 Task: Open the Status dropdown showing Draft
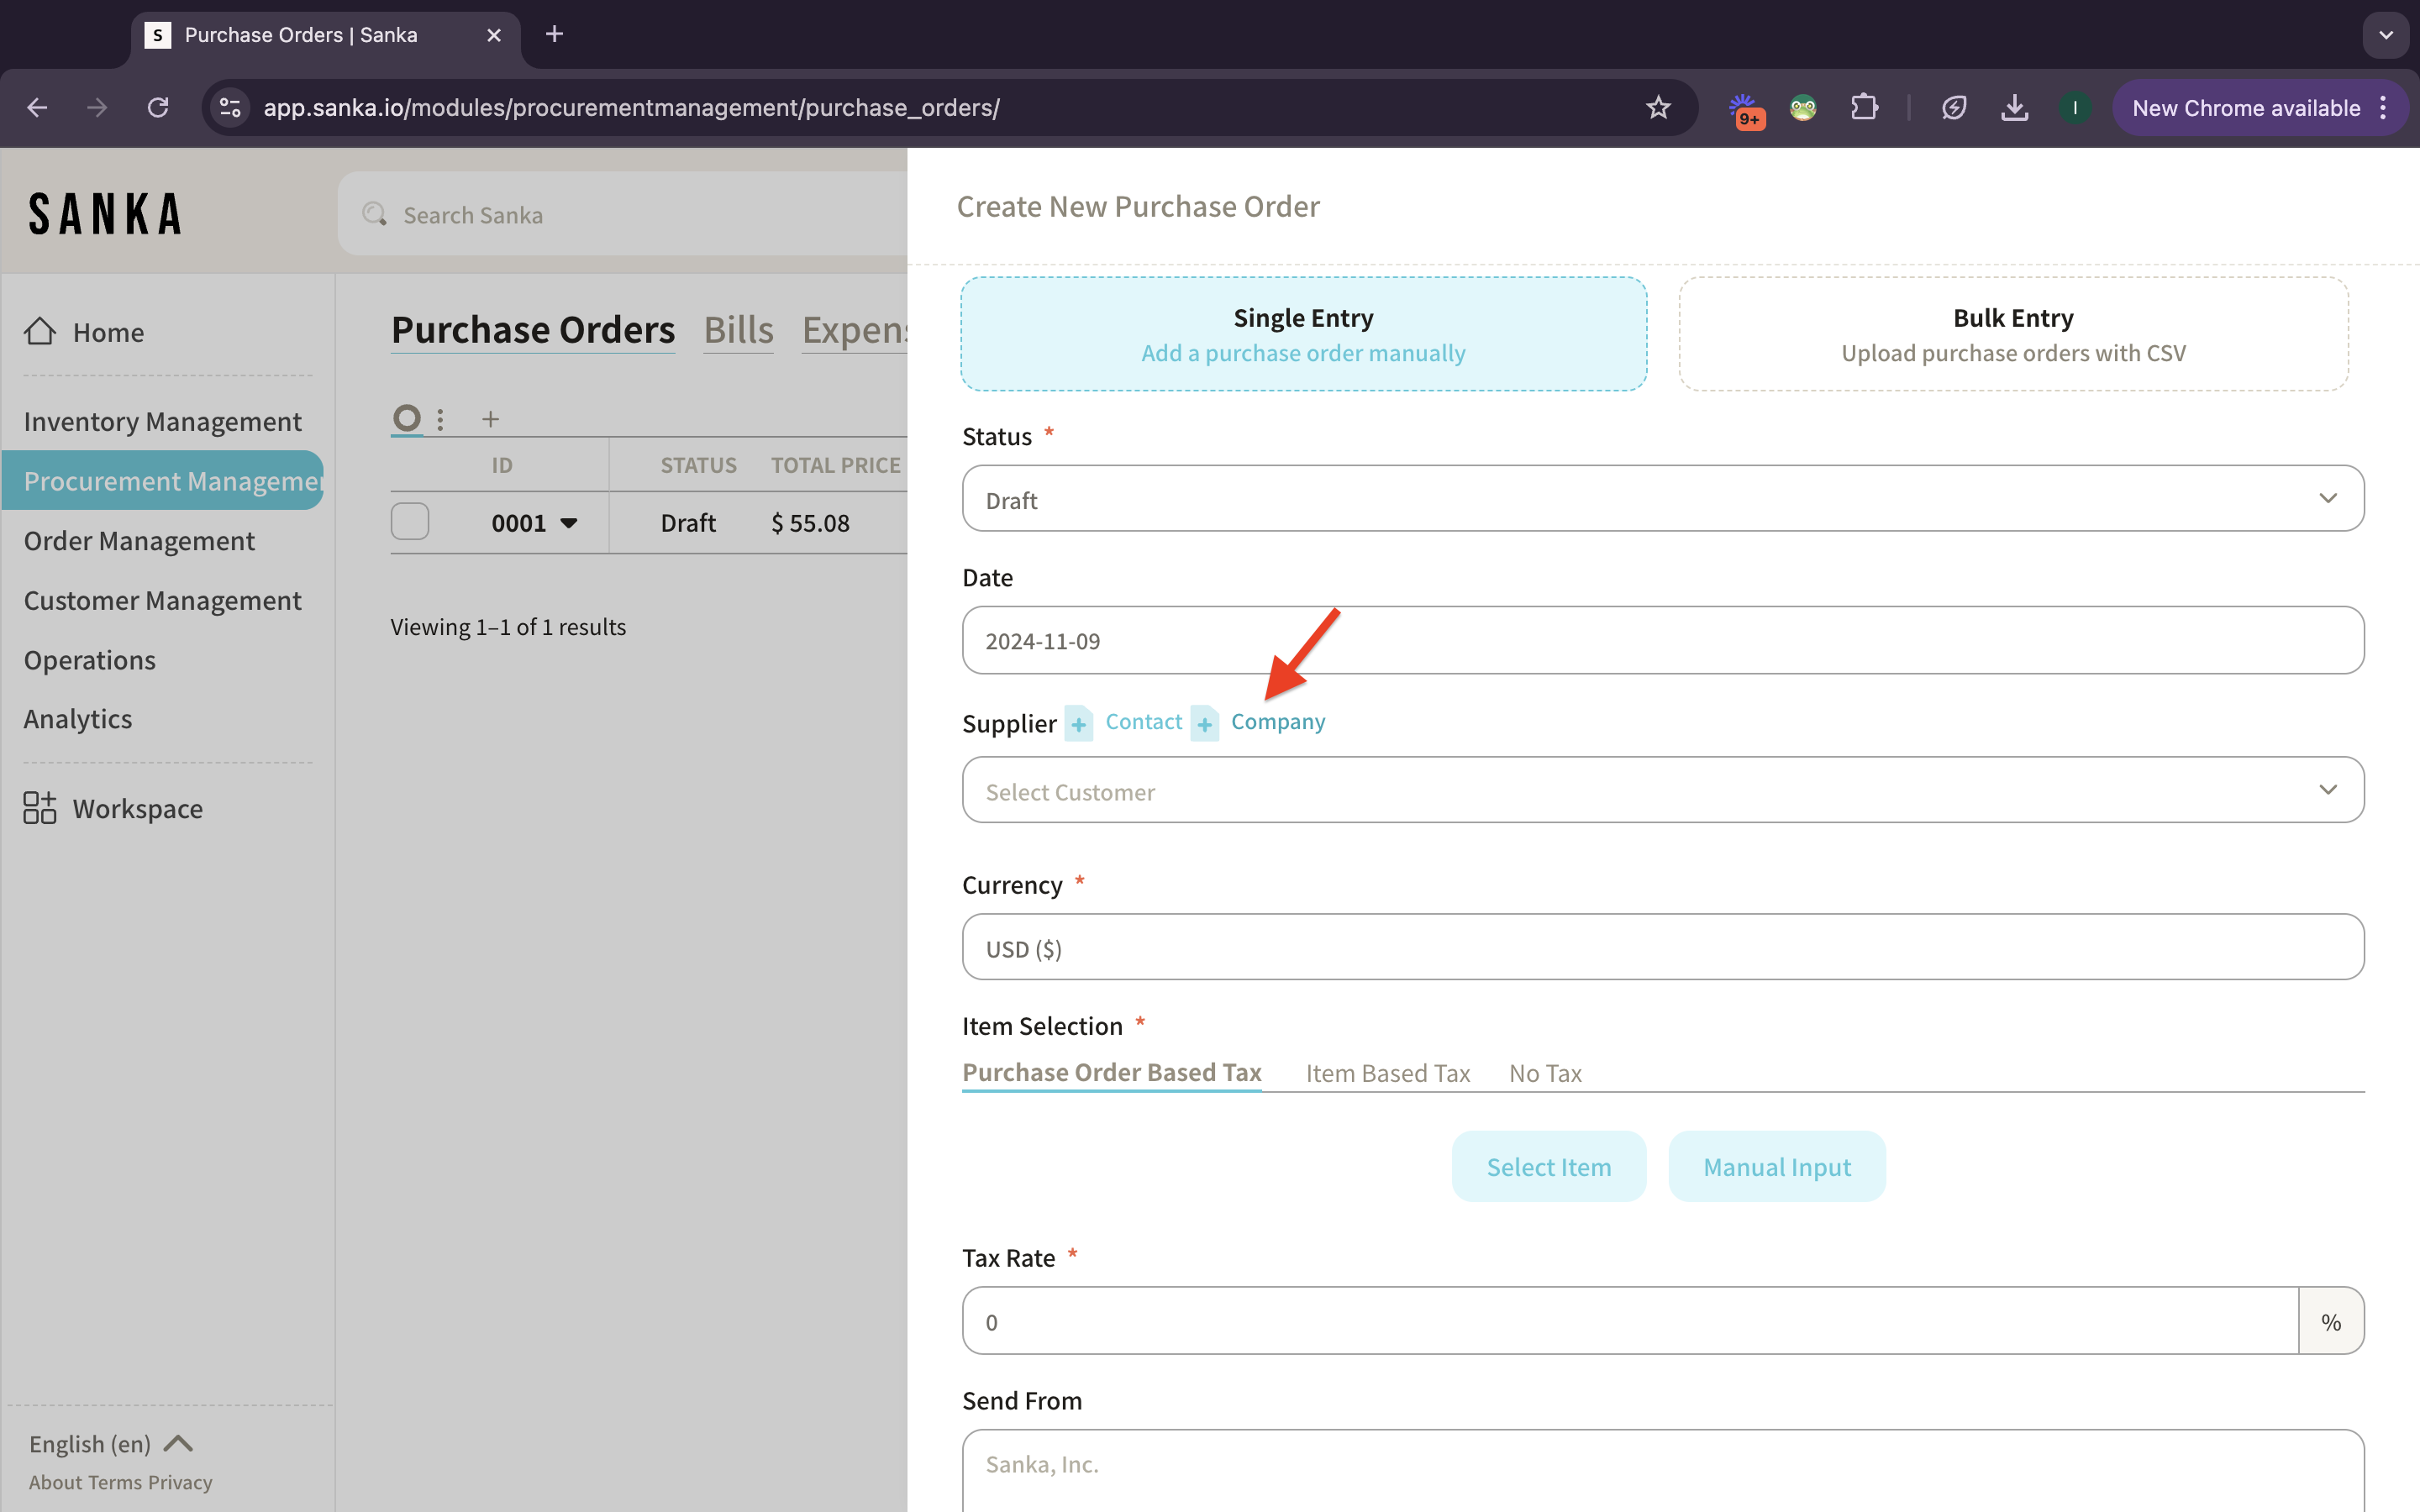[x=1662, y=498]
